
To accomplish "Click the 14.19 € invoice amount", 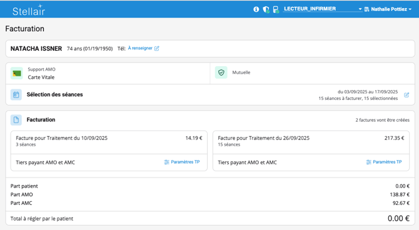I will click(x=194, y=138).
